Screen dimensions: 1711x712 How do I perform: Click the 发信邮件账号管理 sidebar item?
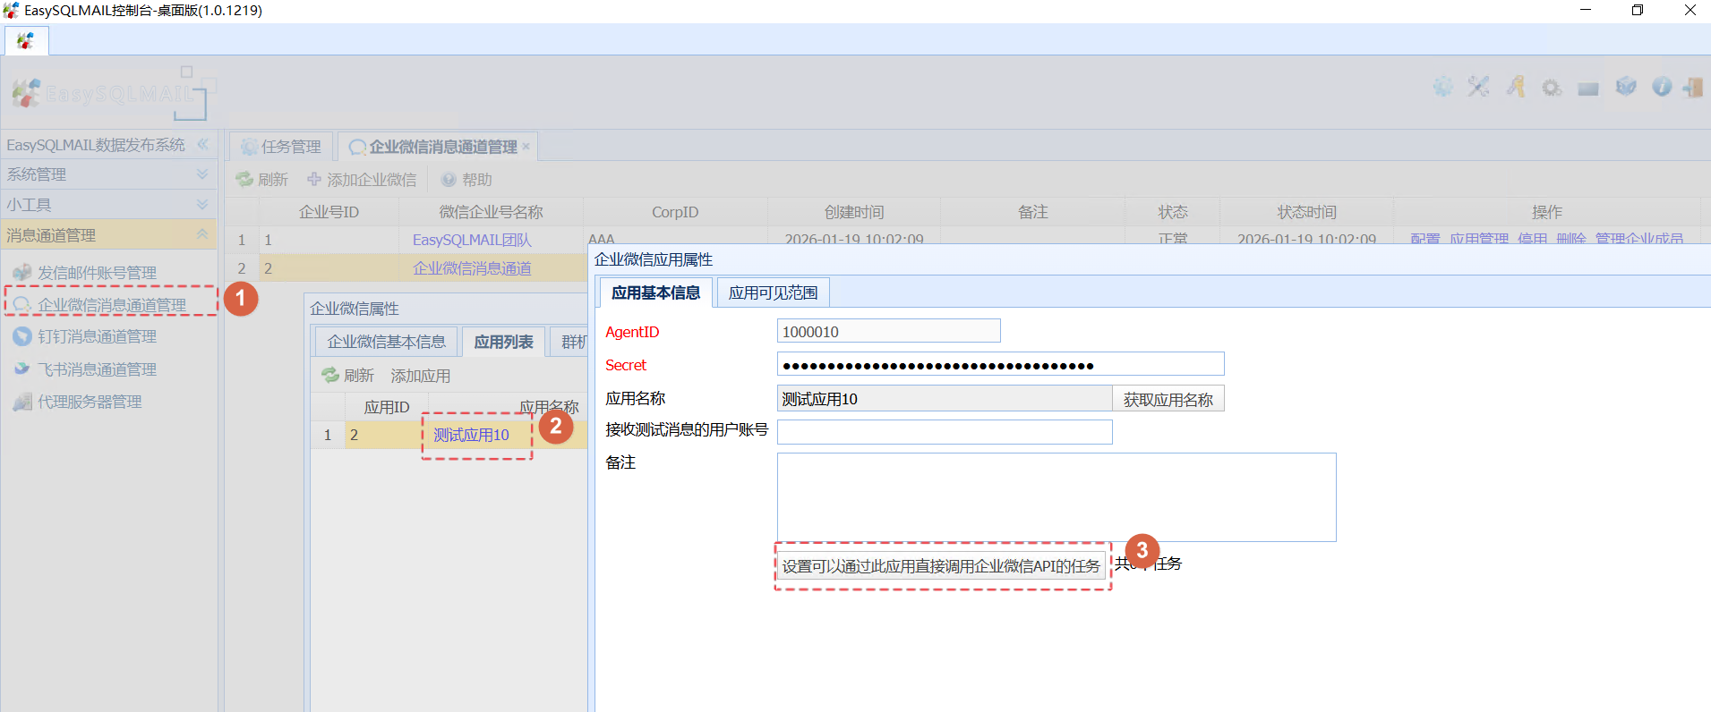click(97, 273)
